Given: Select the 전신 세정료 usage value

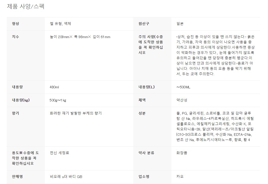Looking at the screenshot, I should 59,153.
